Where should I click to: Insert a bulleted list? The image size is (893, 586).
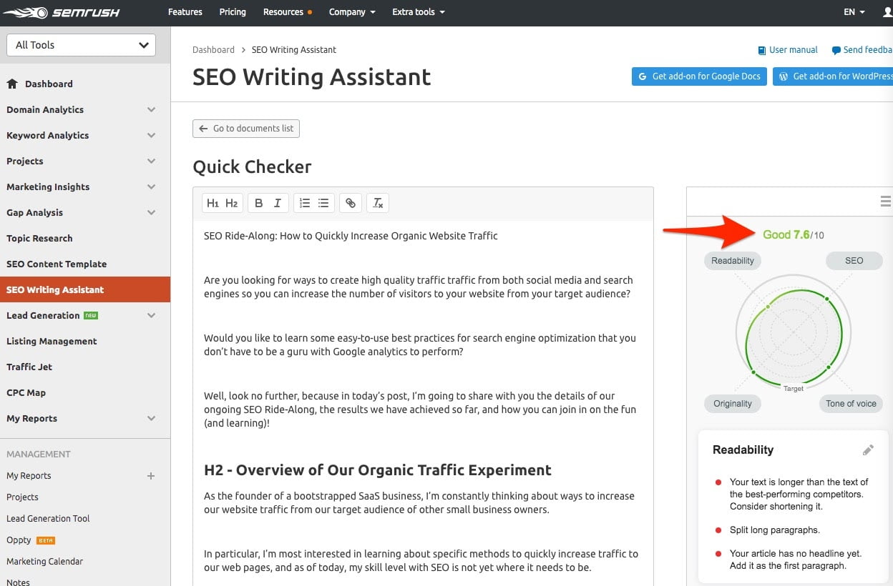tap(323, 203)
